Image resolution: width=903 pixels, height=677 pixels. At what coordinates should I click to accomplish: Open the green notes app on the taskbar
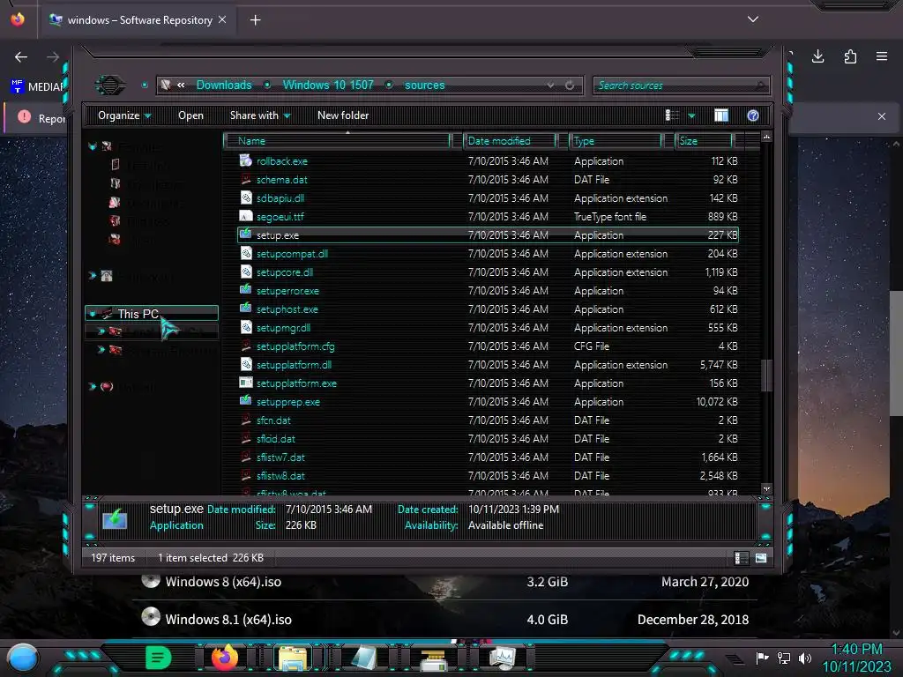coord(158,658)
